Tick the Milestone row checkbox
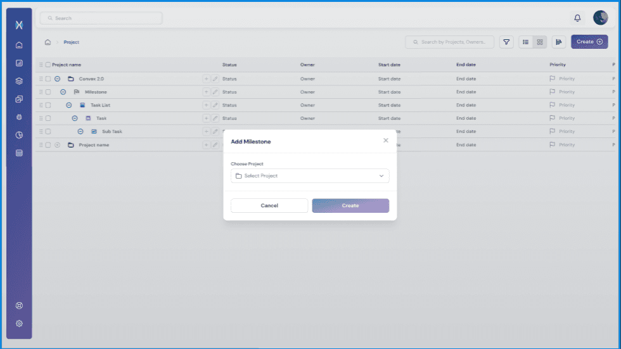Viewport: 621px width, 349px height. point(48,92)
